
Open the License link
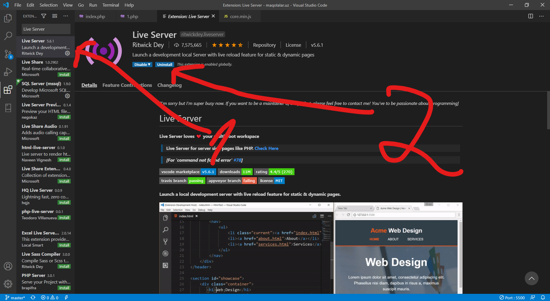click(x=293, y=45)
